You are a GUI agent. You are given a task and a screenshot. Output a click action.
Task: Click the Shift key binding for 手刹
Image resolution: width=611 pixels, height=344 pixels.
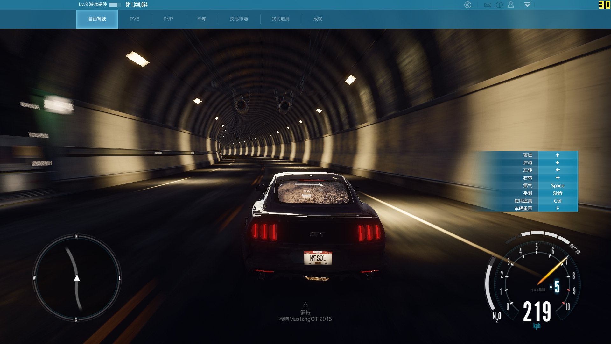558,193
